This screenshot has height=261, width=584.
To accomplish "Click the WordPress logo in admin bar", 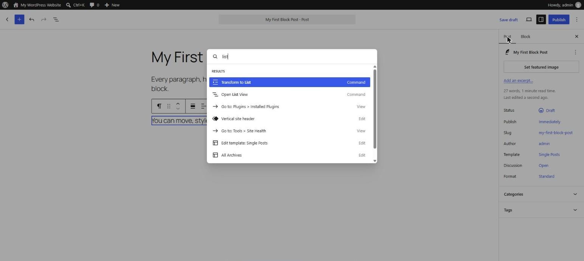I will click(x=5, y=5).
